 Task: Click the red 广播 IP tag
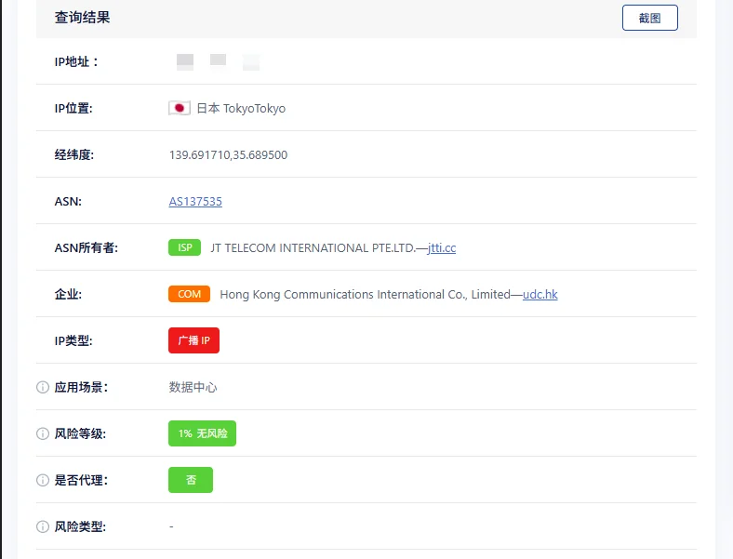(193, 340)
